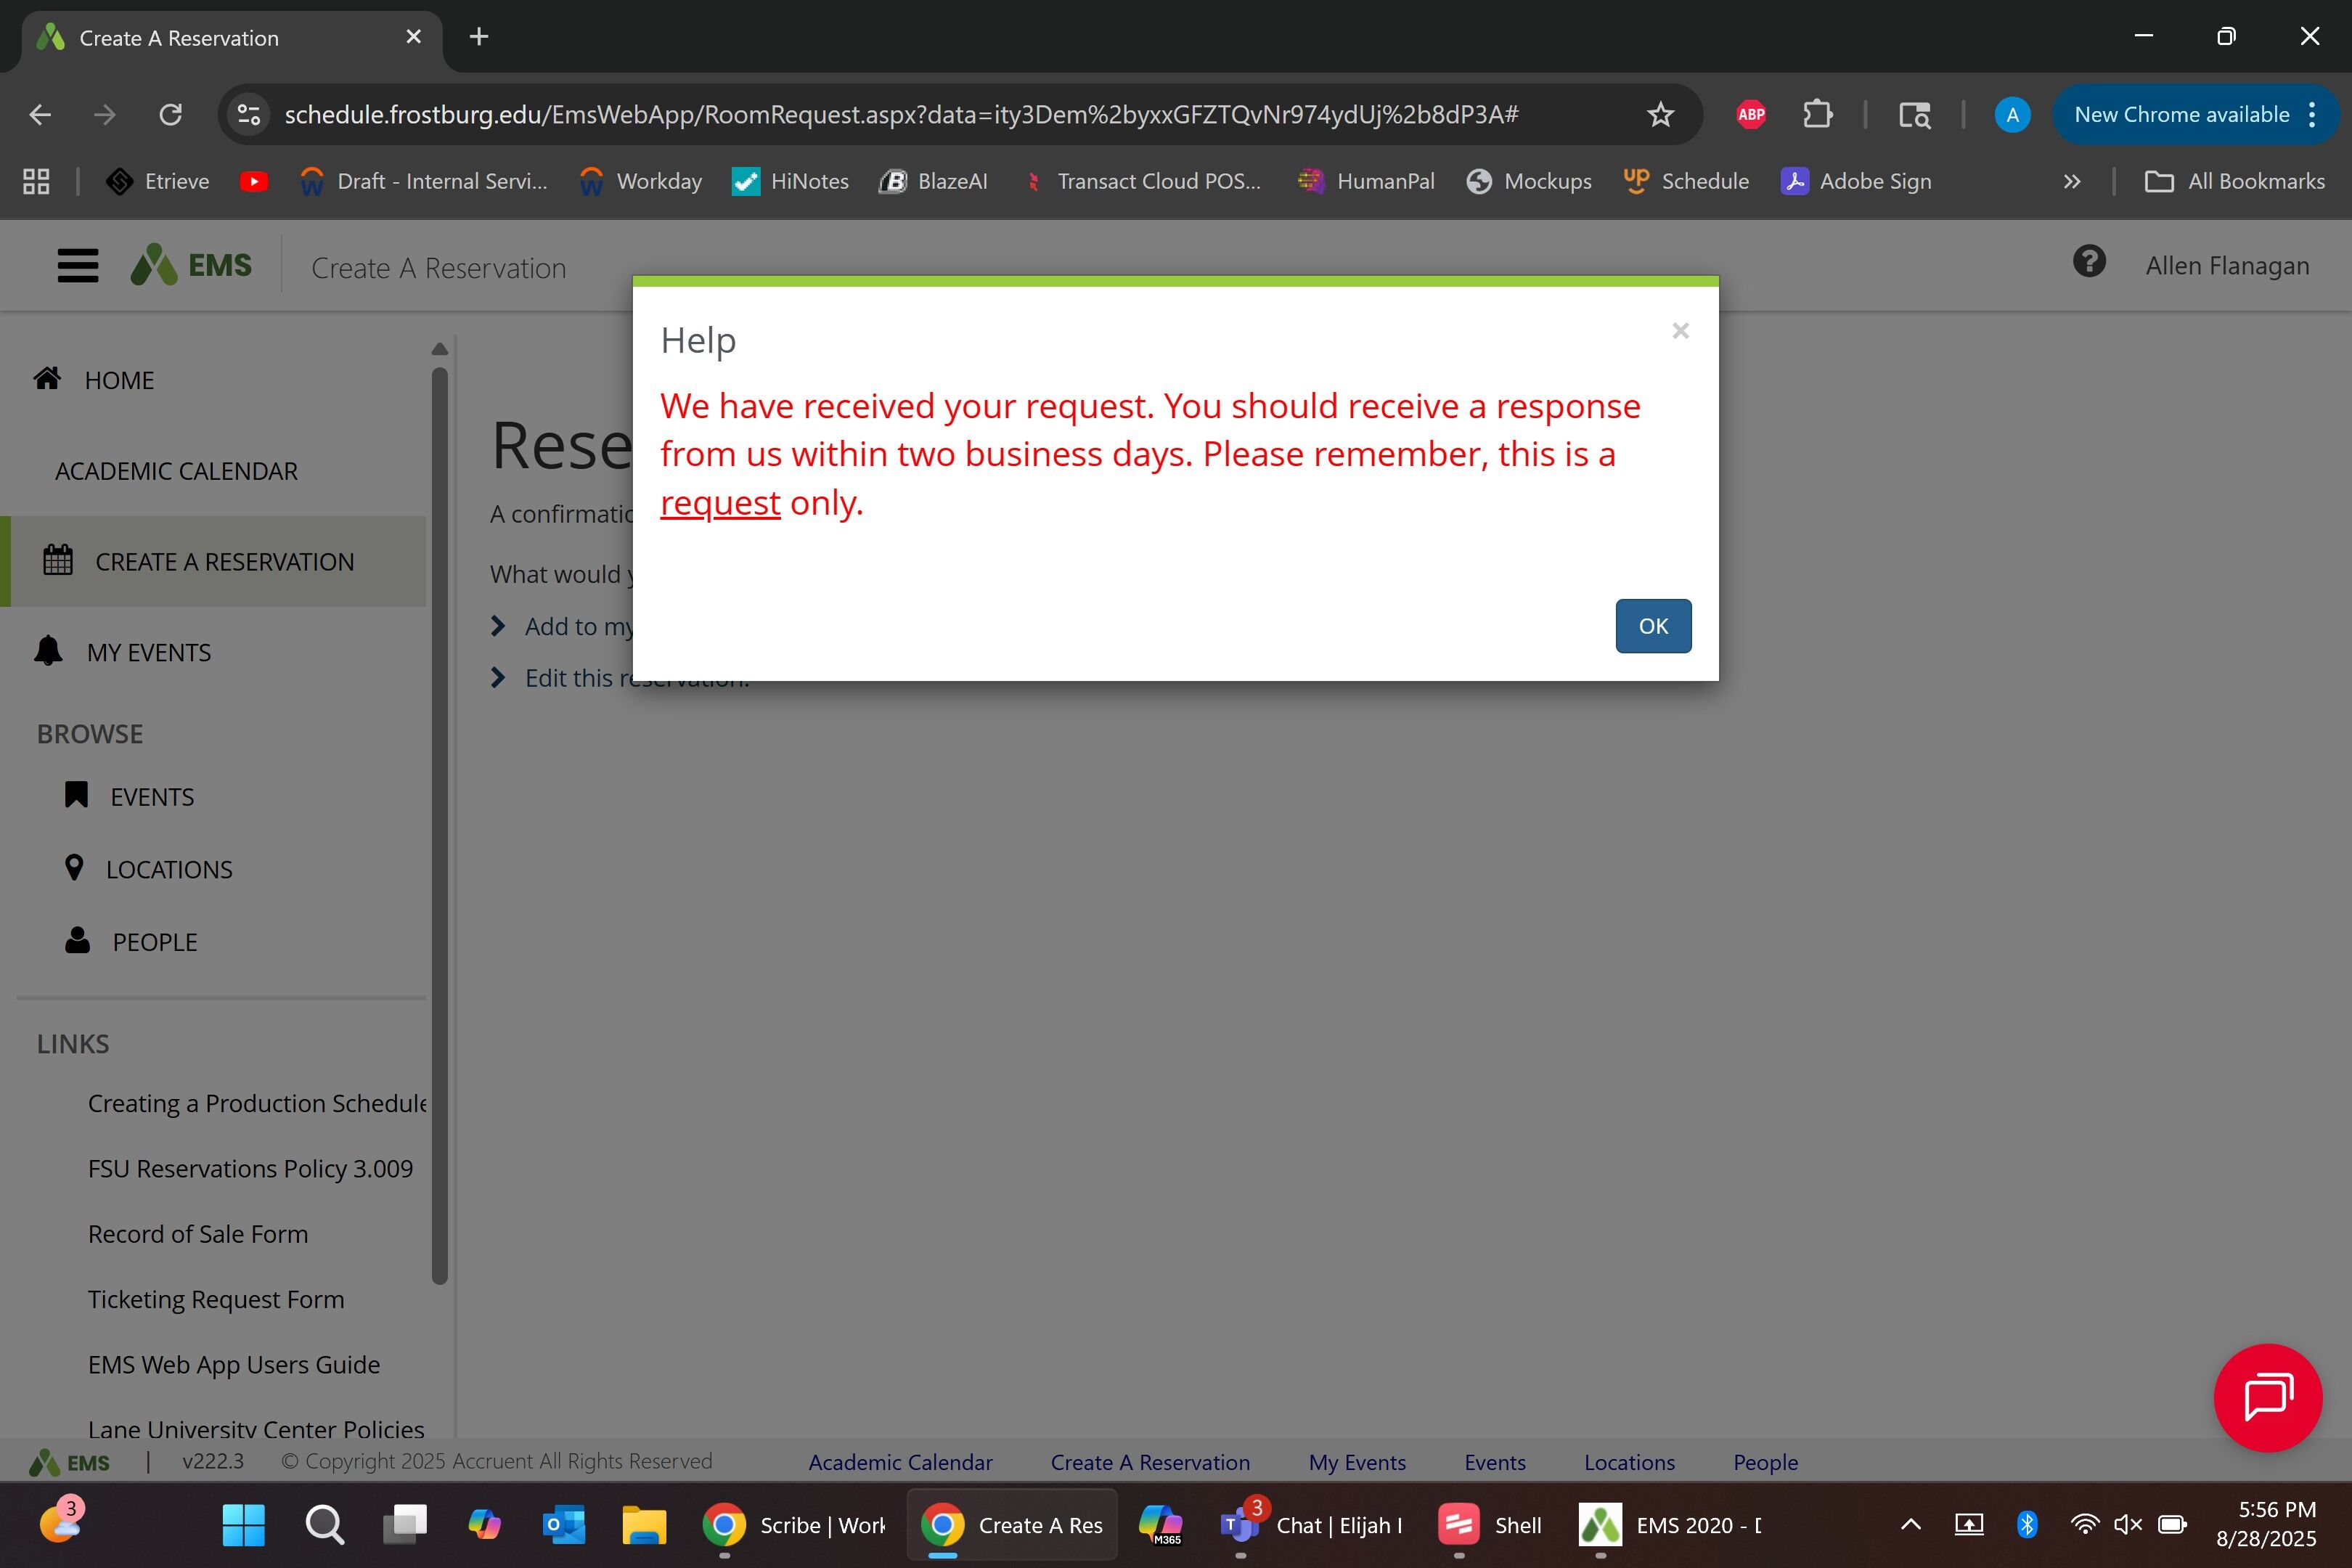Open the red chat bubble widget
Screen dimensions: 2352x1568
tap(2266, 1397)
